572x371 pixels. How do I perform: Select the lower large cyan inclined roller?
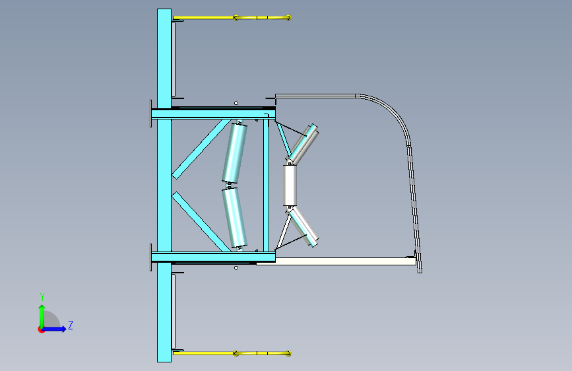pyautogui.click(x=235, y=218)
